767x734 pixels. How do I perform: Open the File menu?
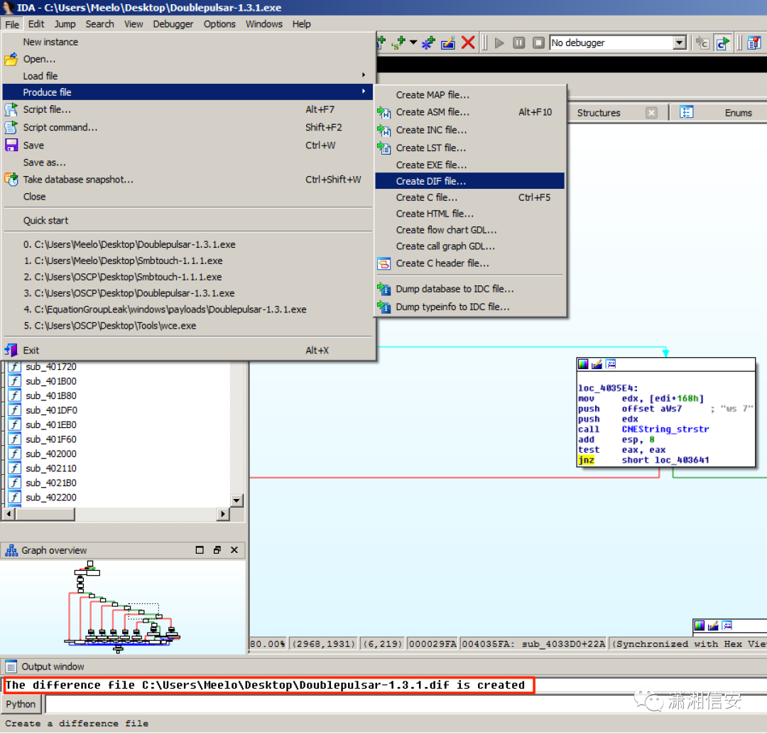(12, 24)
